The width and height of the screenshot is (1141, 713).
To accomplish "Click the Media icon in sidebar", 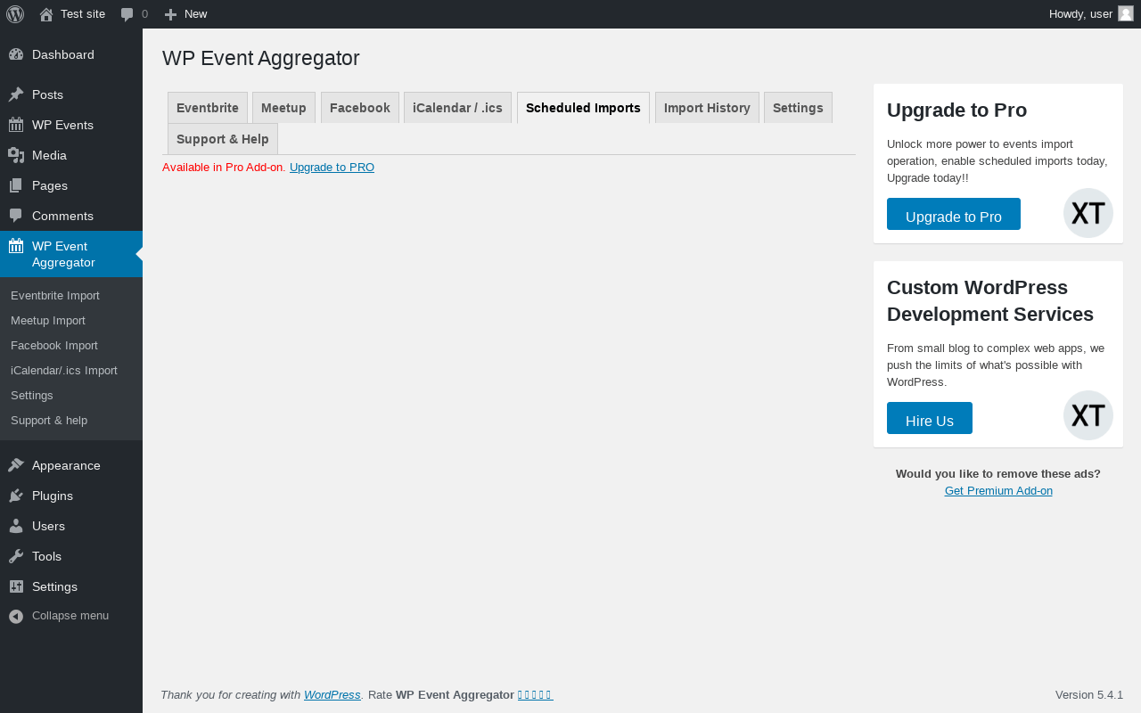I will [16, 155].
